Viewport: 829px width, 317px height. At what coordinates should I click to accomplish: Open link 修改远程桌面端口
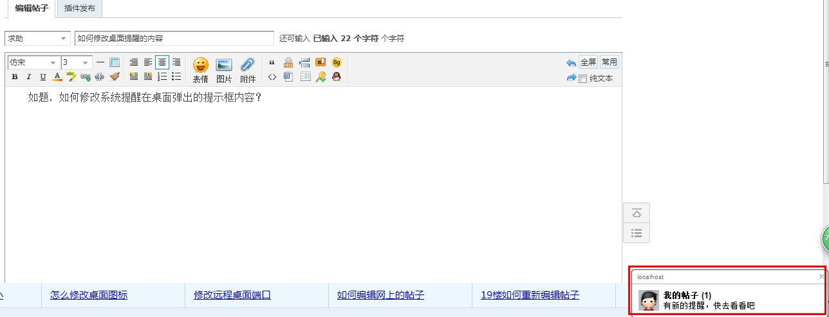(232, 295)
